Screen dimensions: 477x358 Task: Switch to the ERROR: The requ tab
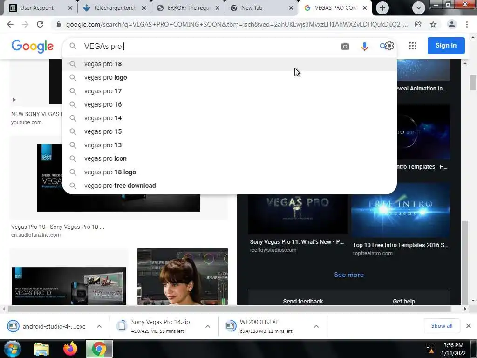click(188, 8)
